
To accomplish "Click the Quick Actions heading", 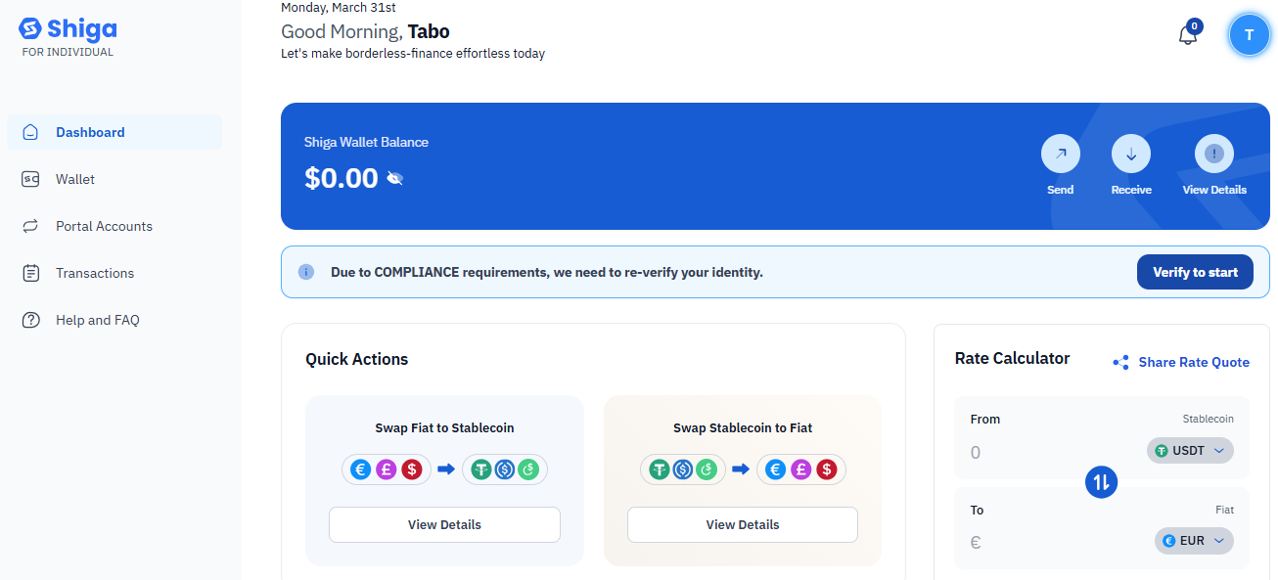I will tap(356, 359).
